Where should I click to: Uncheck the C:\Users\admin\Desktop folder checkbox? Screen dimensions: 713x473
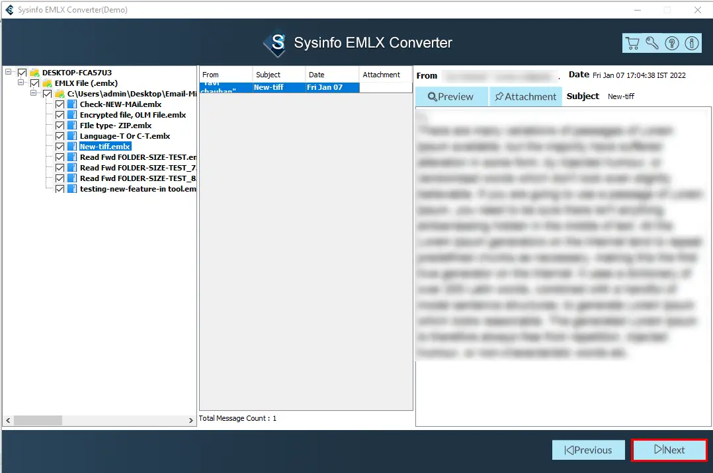pos(48,94)
